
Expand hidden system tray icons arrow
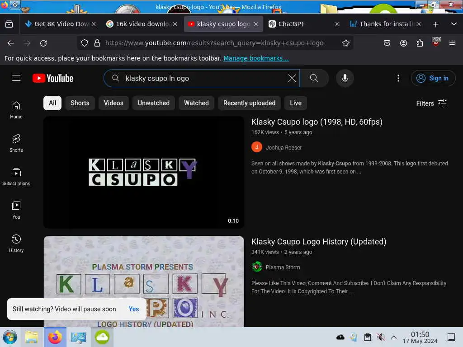[x=394, y=337]
